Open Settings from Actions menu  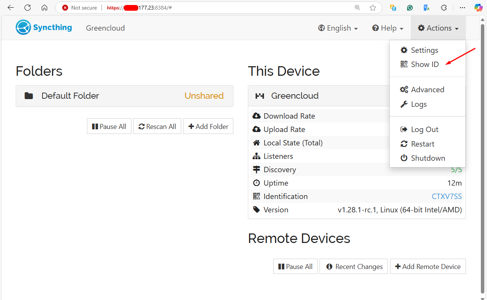428,50
